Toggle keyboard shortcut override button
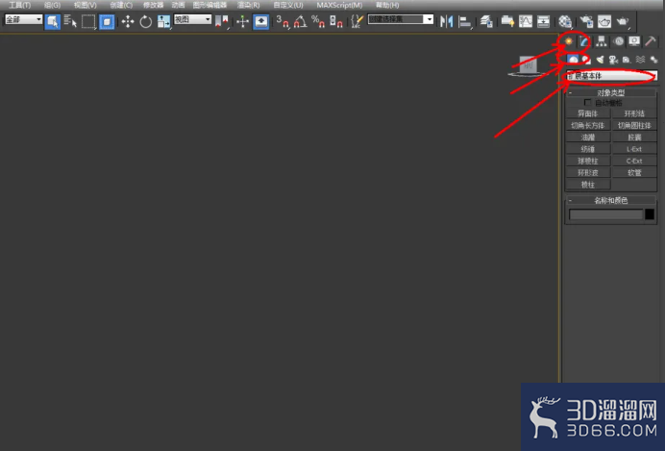The width and height of the screenshot is (665, 451). (260, 21)
